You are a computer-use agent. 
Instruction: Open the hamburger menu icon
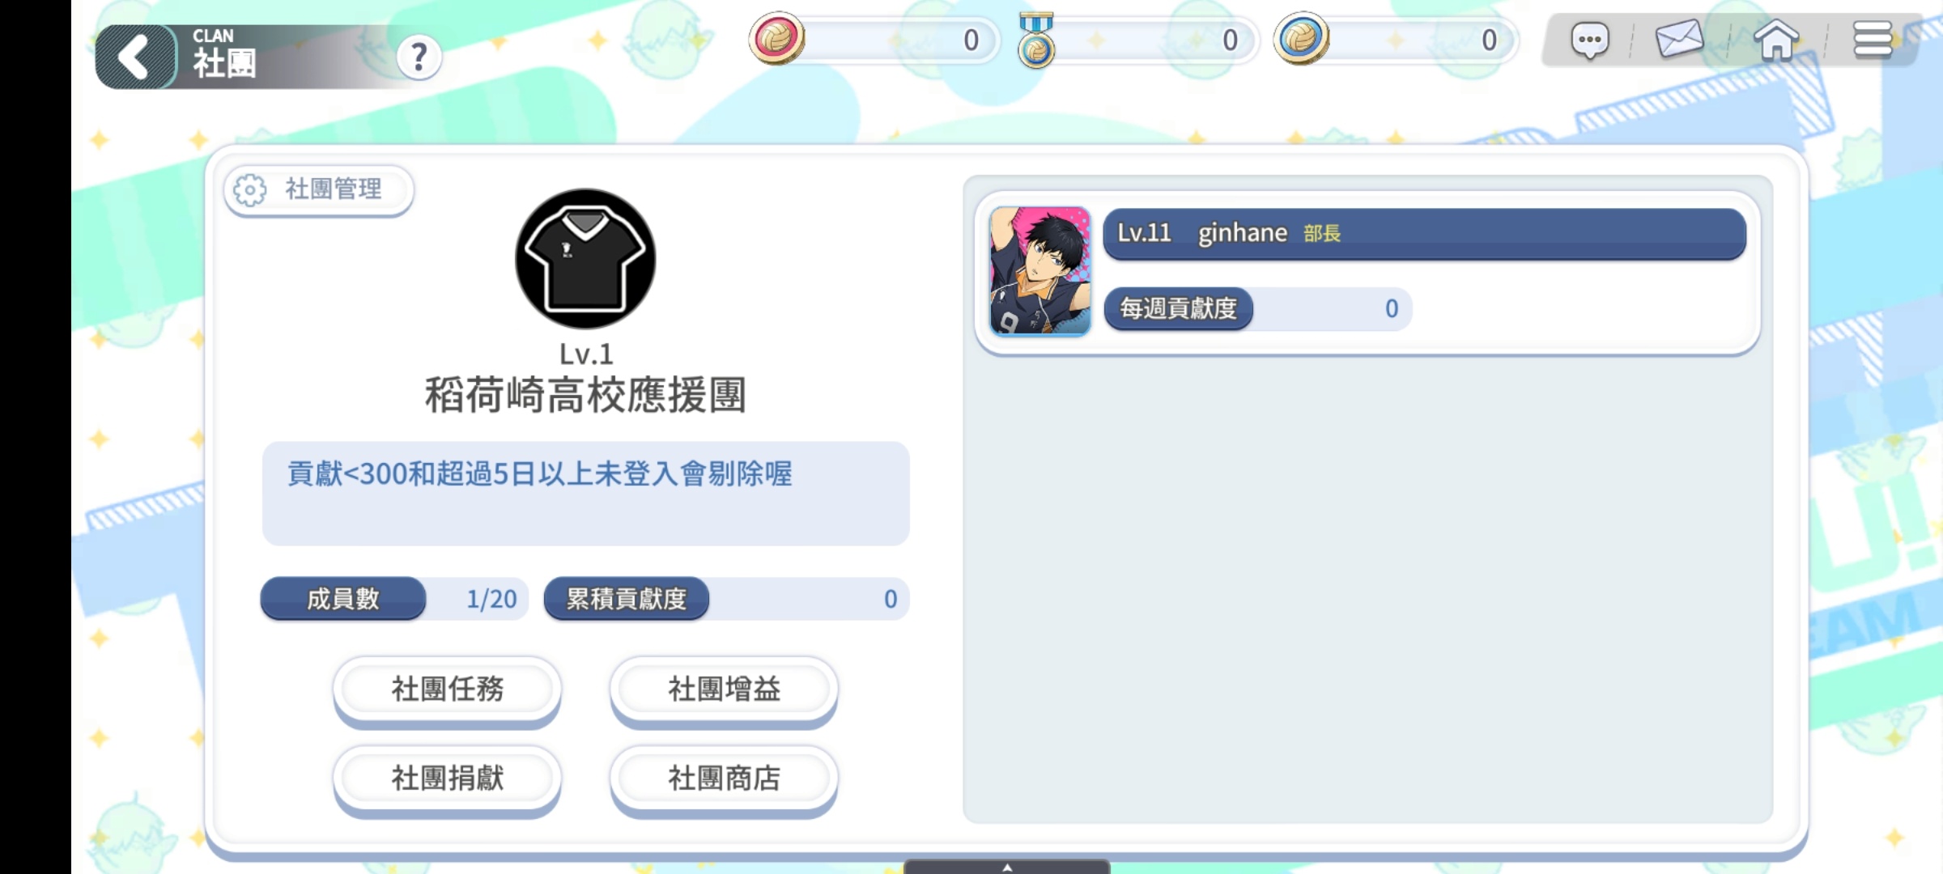click(x=1873, y=40)
